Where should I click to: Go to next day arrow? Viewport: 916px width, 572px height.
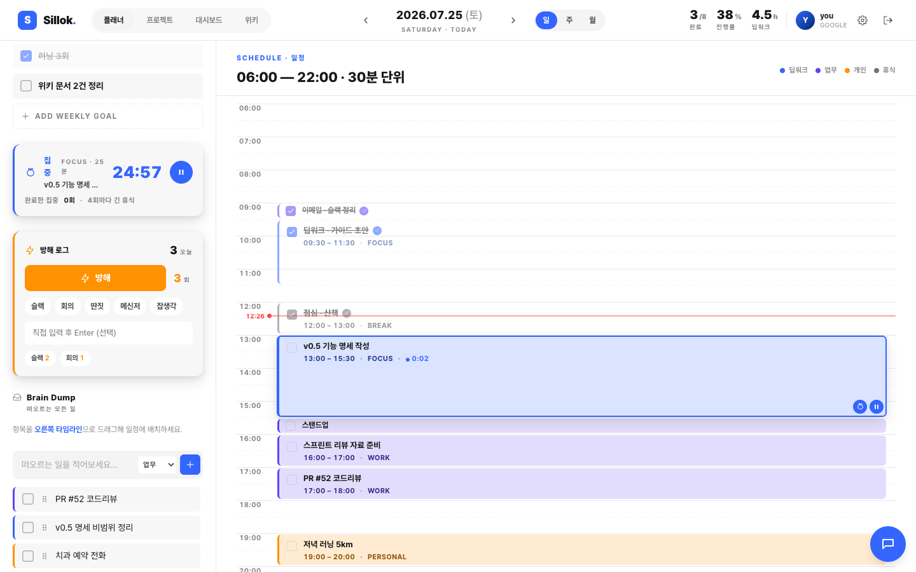(x=513, y=20)
